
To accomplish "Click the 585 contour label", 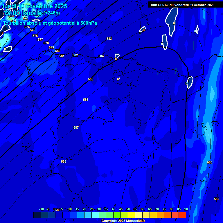I will [91, 79].
